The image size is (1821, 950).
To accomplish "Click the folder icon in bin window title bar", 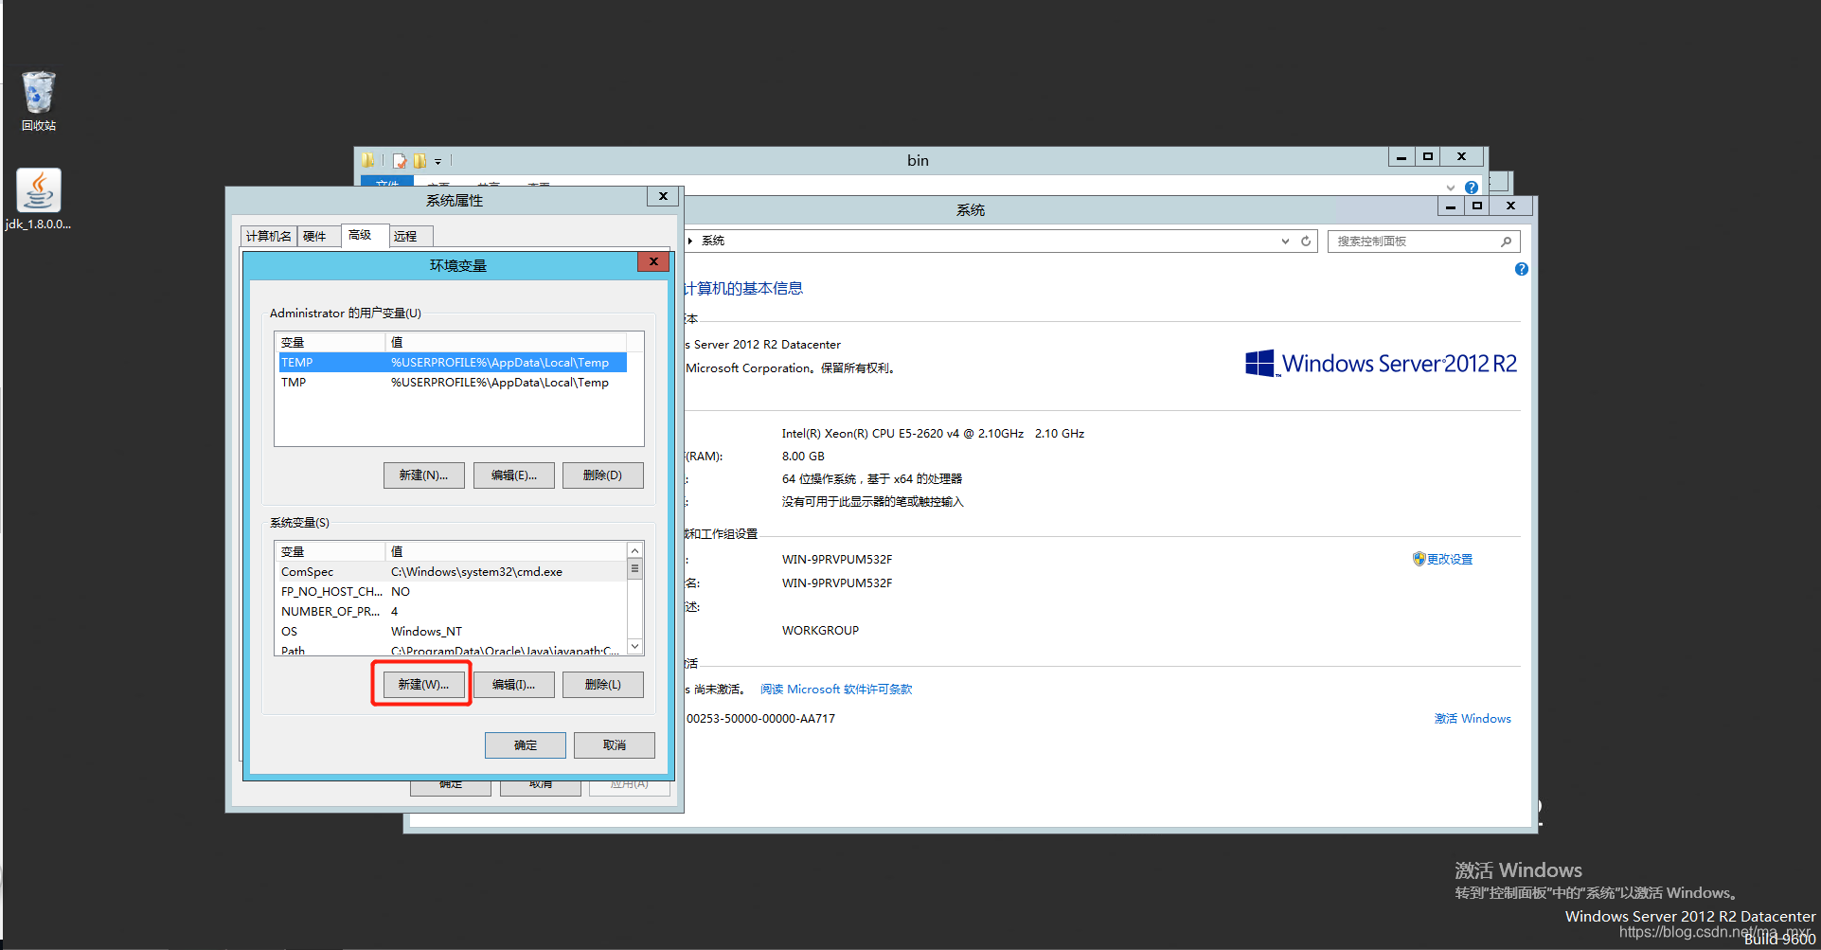I will click(x=368, y=161).
